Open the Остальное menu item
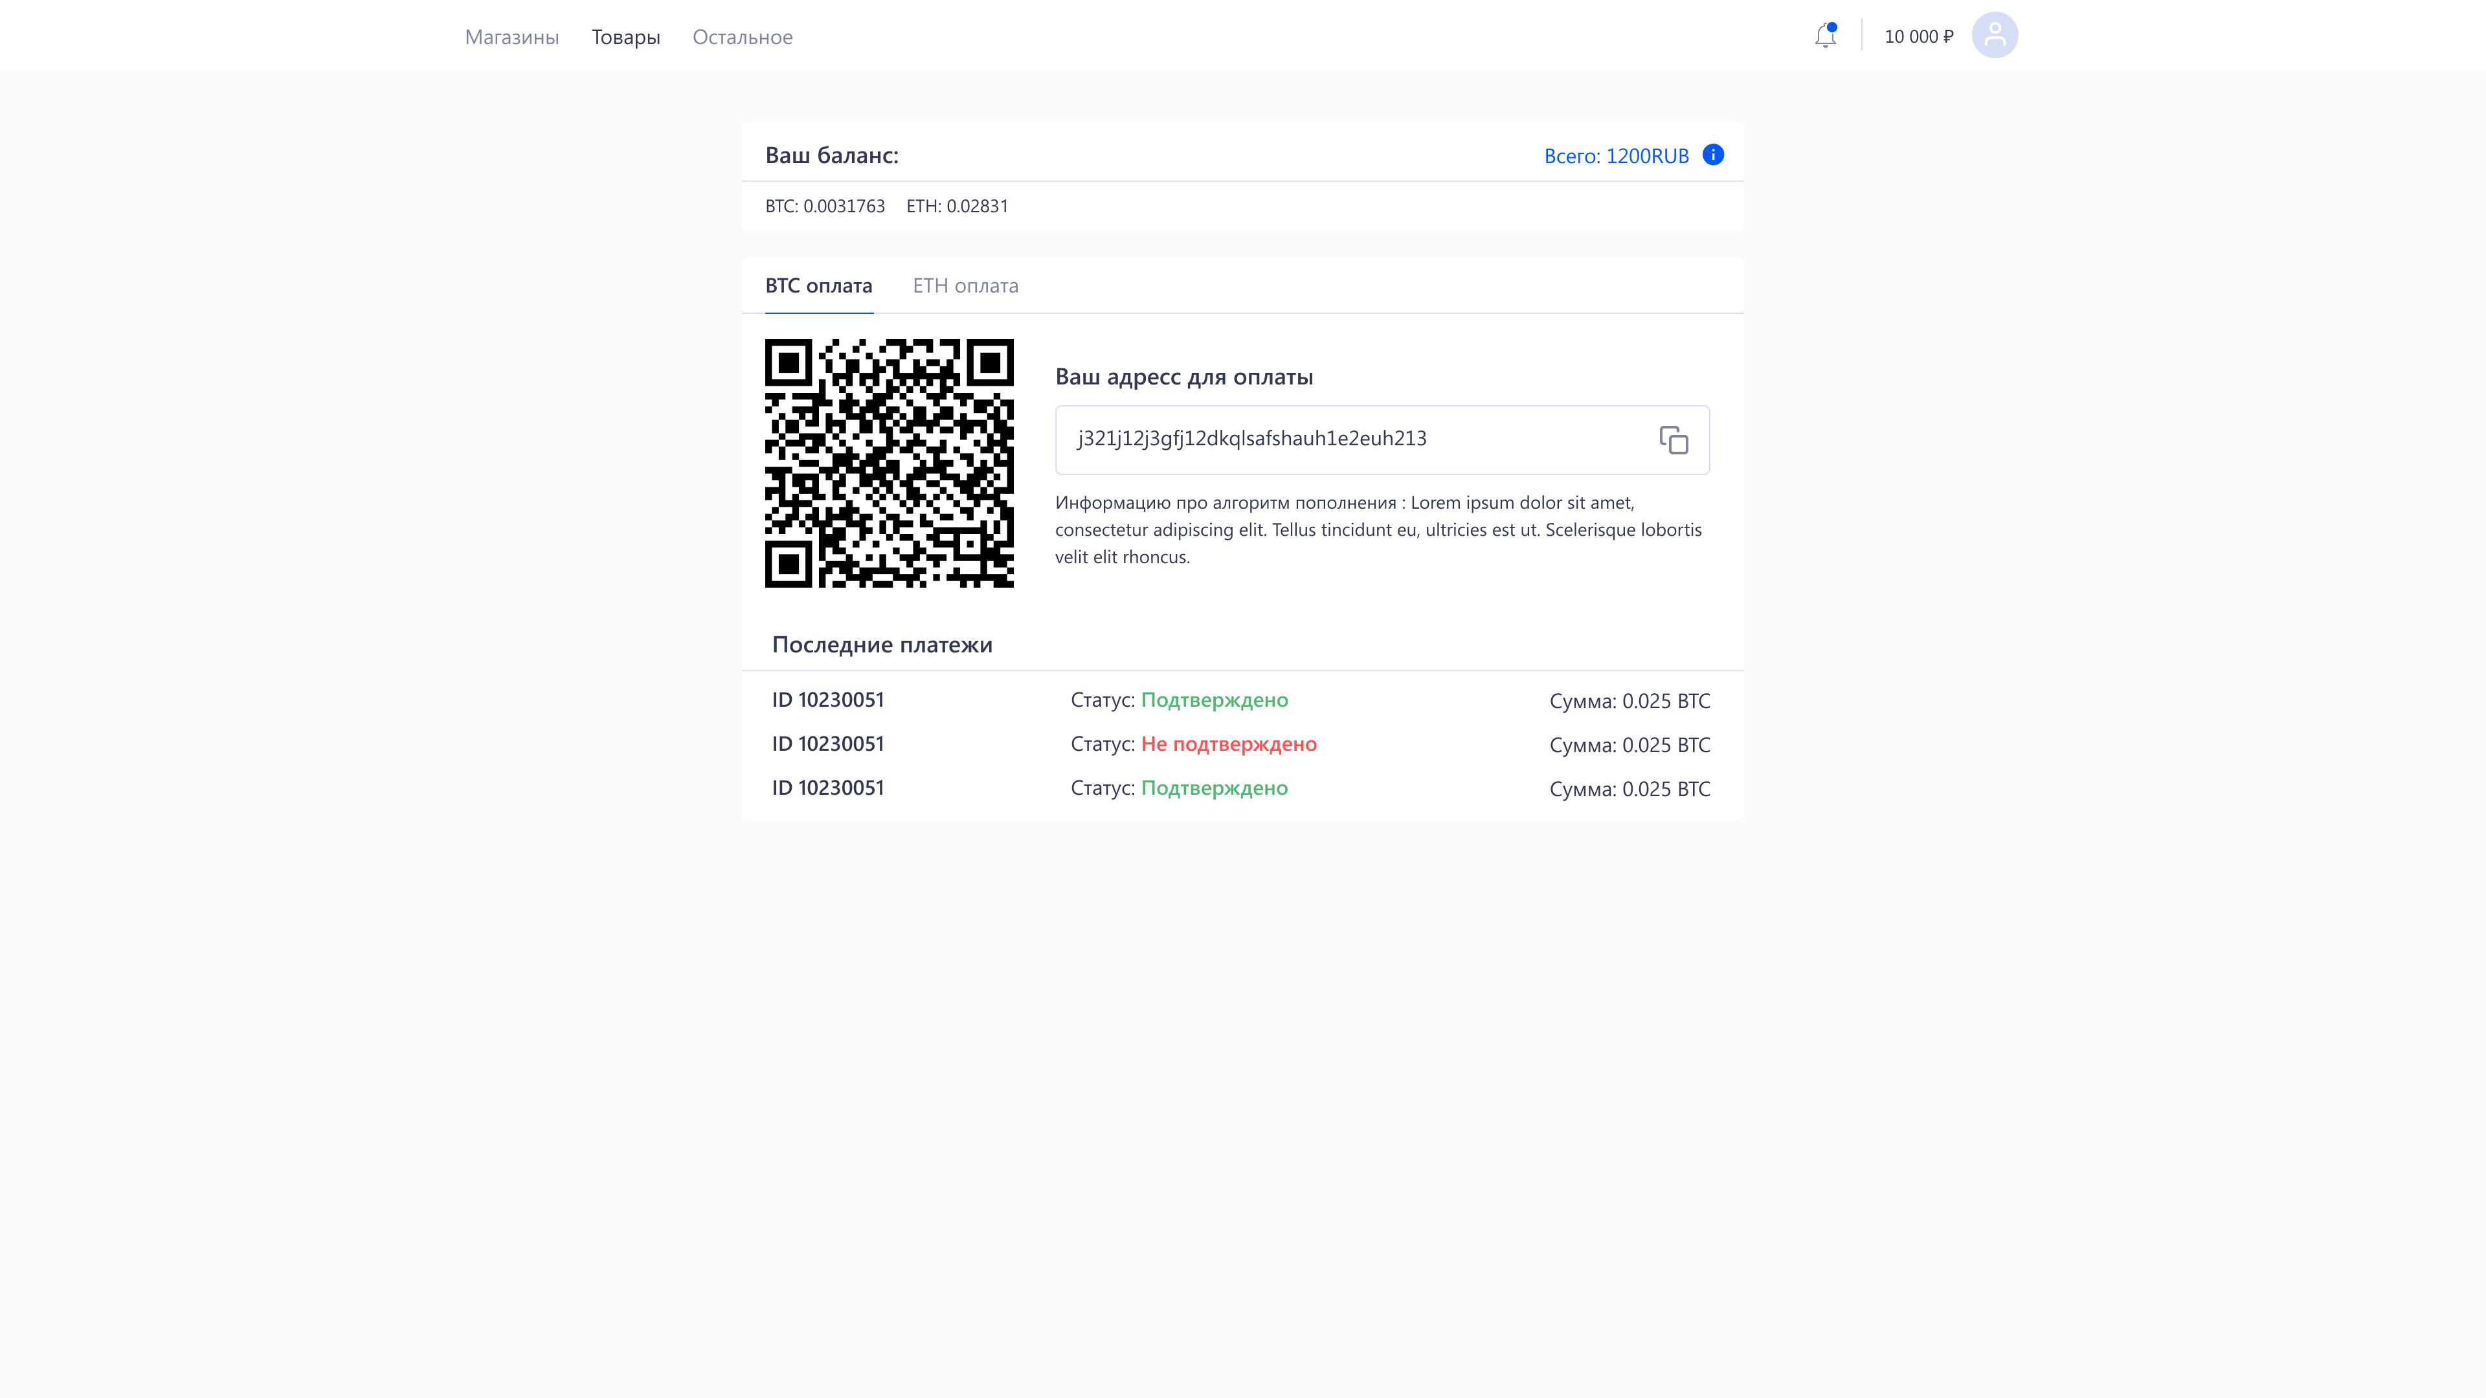This screenshot has height=1398, width=2486. [742, 37]
